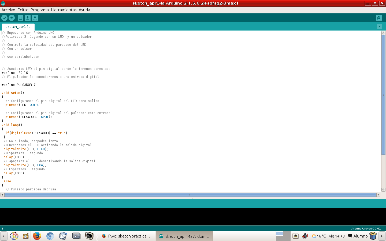The image size is (386, 241).
Task: Click the weather indicator showing 16 °C
Action: coord(319,236)
